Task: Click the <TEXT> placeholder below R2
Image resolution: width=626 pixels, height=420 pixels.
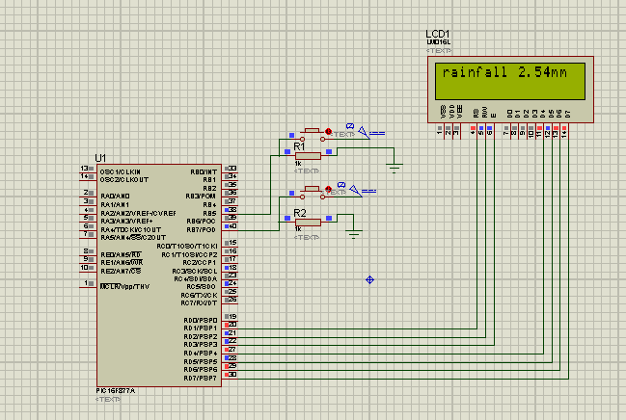Action: 307,237
